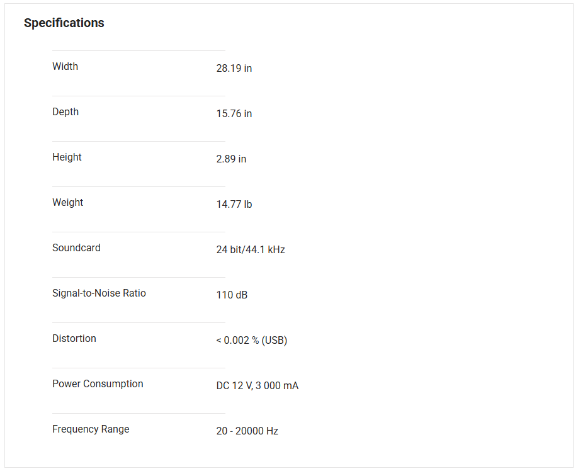
Task: Click the Soundcard label
Action: point(76,248)
